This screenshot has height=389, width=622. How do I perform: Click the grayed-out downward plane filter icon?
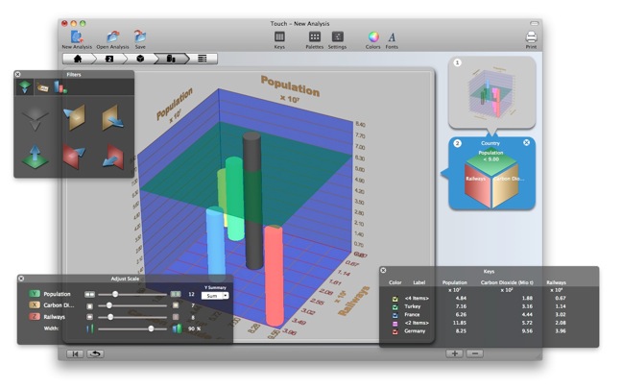[35, 119]
